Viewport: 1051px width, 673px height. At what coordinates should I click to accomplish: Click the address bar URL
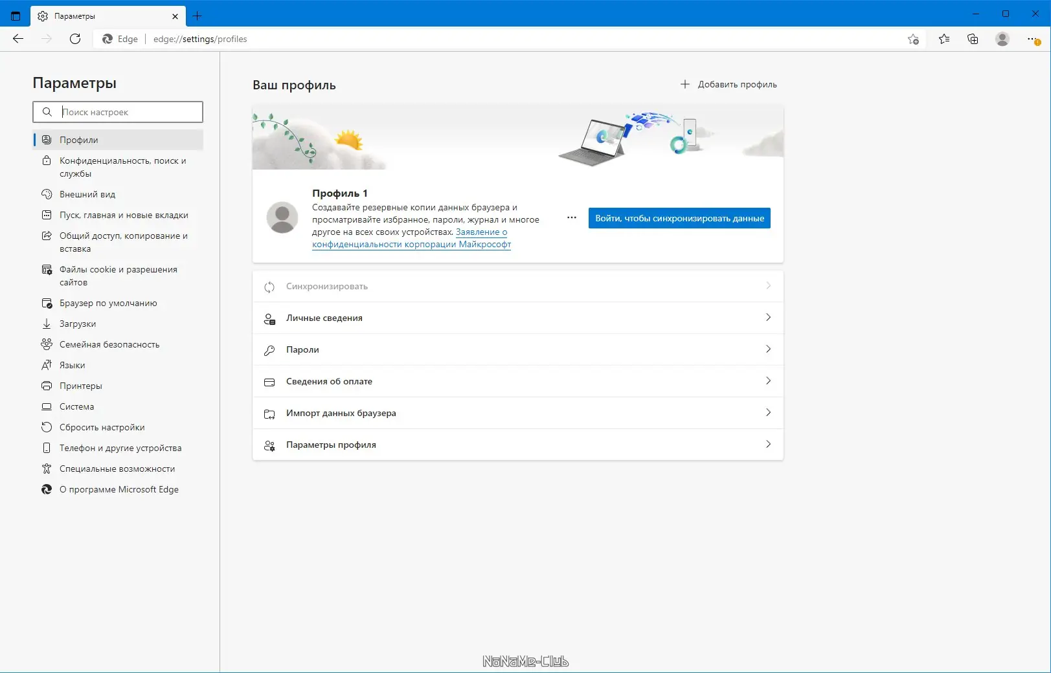200,39
